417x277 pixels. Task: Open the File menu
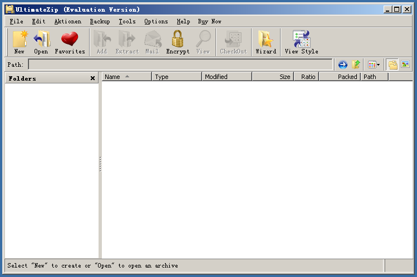(16, 21)
